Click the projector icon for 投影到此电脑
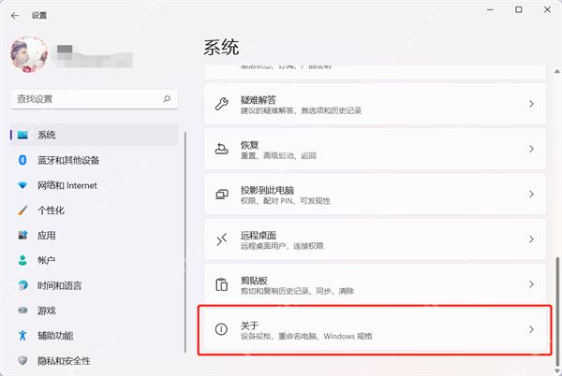 [x=221, y=194]
